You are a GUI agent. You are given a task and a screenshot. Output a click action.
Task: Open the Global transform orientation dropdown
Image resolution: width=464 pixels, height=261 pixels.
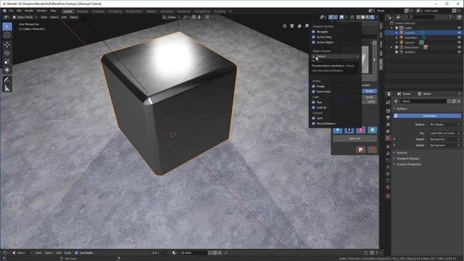(172, 17)
